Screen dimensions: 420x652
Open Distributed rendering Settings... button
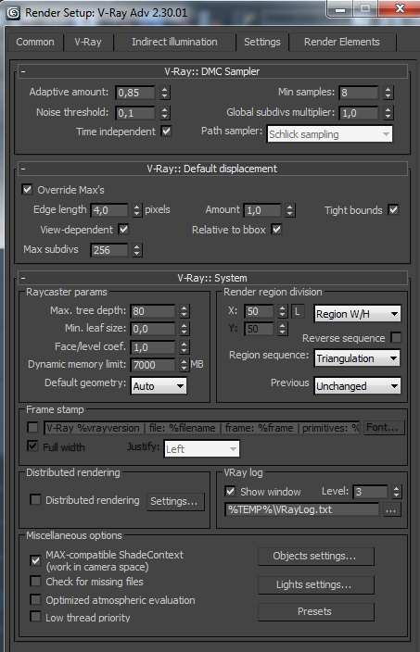(x=175, y=501)
